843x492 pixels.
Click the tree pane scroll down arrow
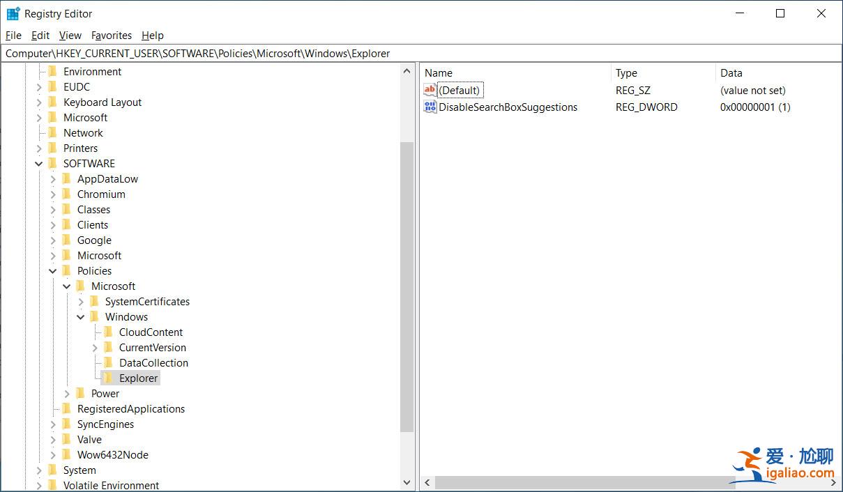407,482
